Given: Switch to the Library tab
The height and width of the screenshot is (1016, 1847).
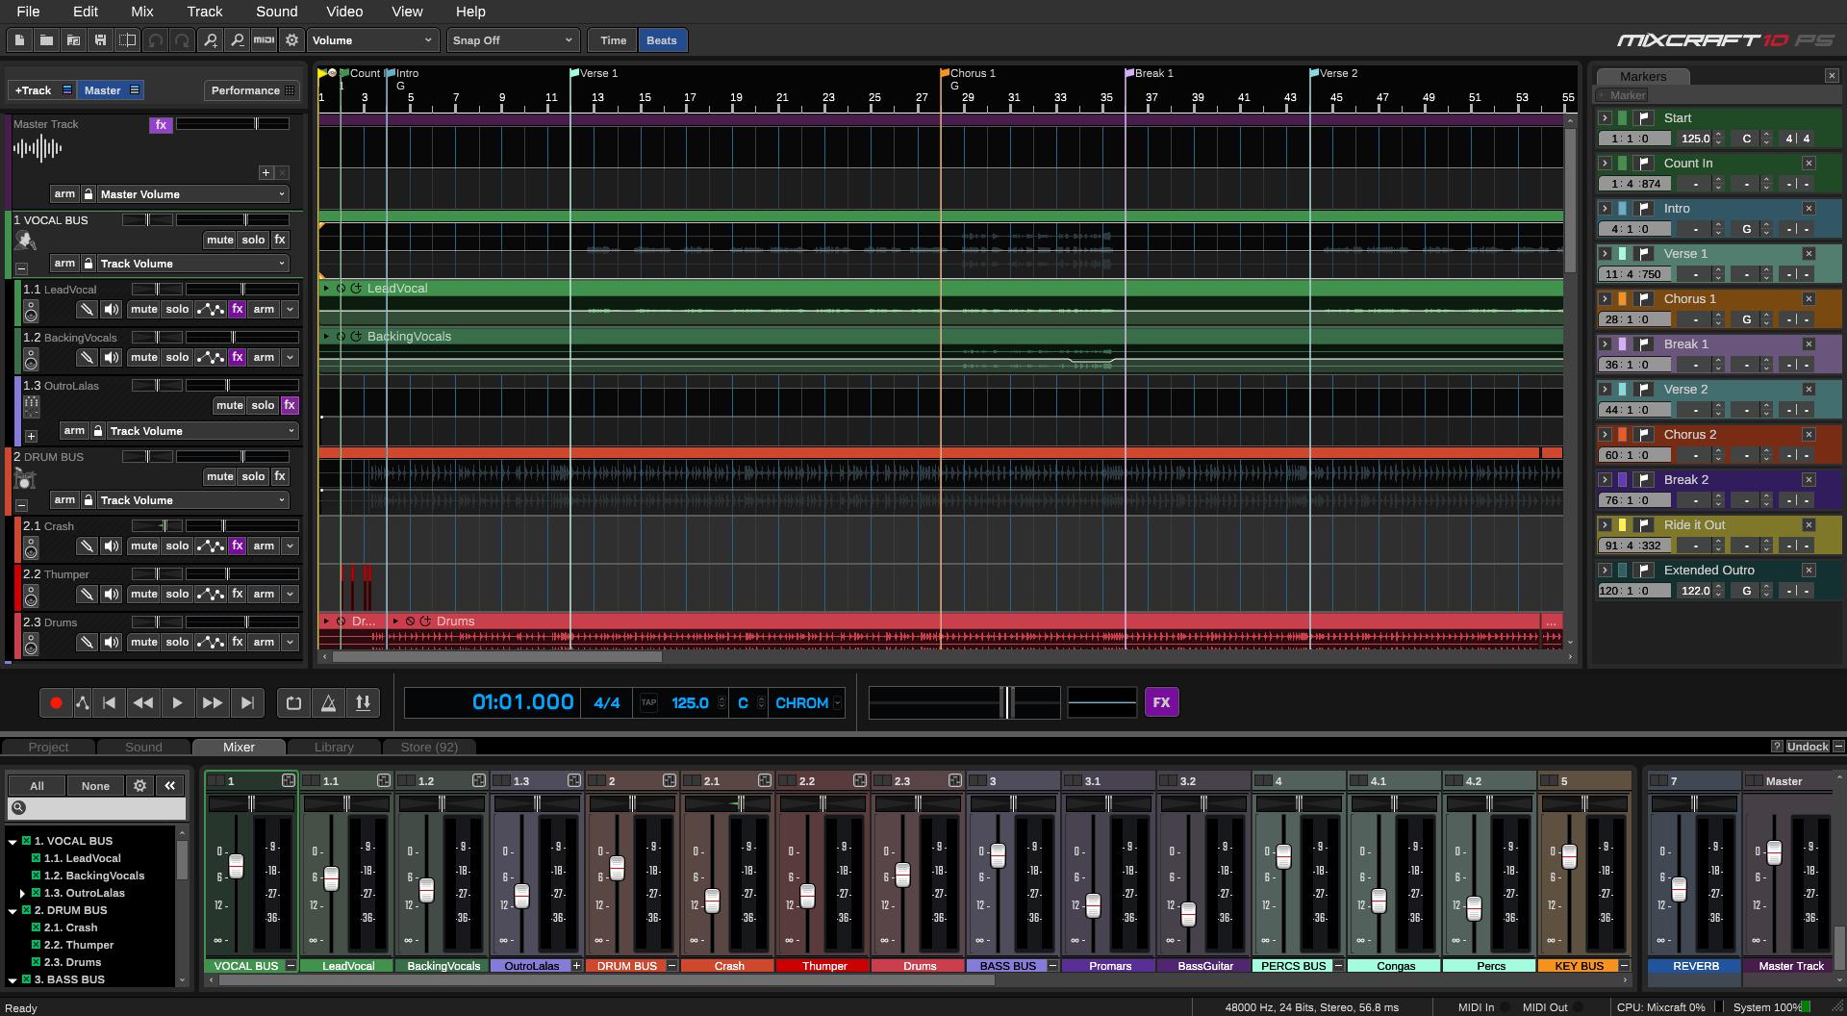Looking at the screenshot, I should click(x=334, y=747).
